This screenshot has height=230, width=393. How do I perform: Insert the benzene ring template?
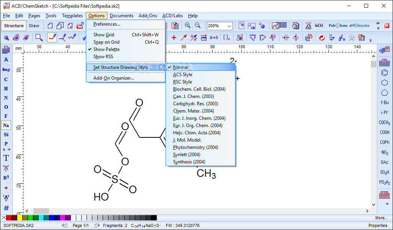(x=384, y=73)
